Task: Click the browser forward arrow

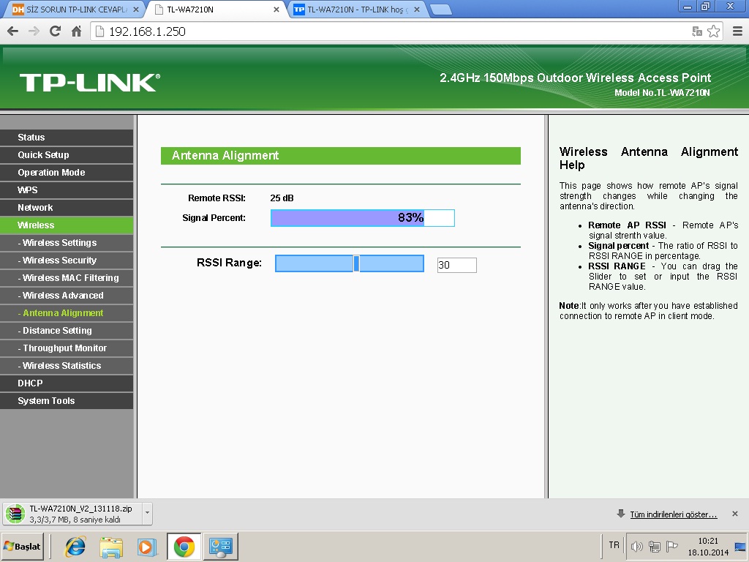Action: tap(34, 31)
